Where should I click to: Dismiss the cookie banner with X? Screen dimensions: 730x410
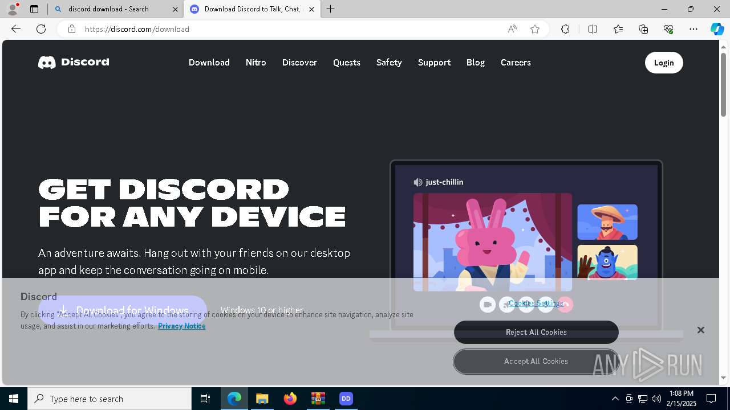701,330
